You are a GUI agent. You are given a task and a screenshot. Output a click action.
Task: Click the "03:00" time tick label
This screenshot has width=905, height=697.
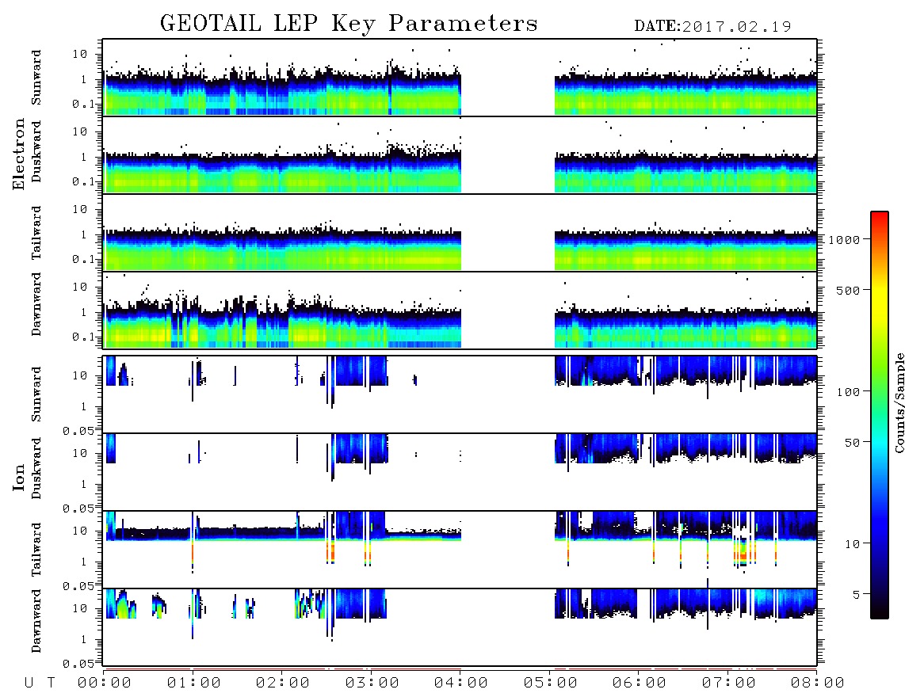372,683
